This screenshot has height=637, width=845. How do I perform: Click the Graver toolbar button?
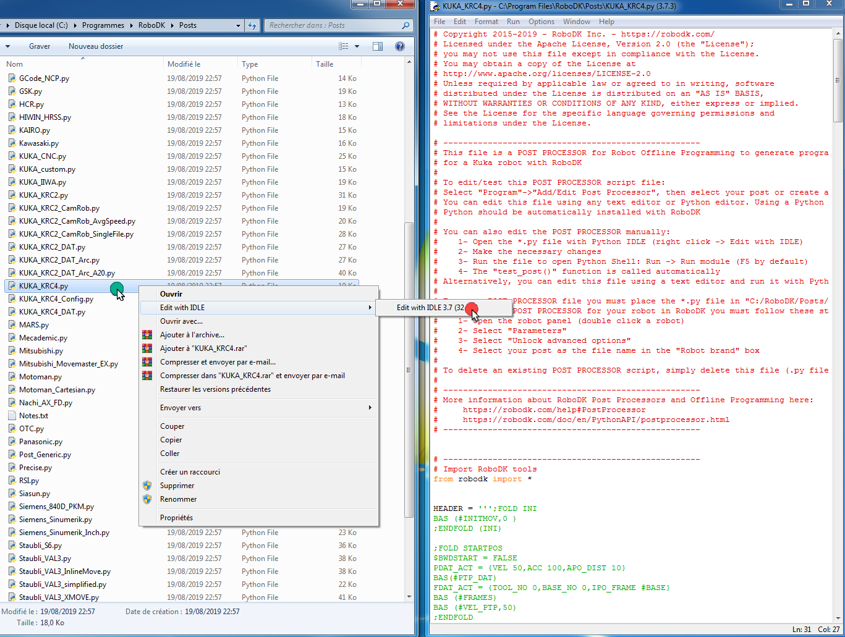(x=40, y=46)
